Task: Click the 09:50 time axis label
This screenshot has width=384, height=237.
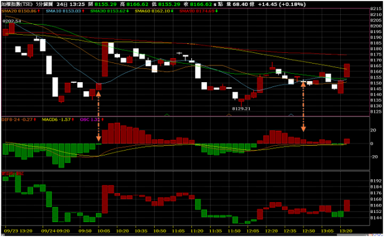Action: point(85,231)
